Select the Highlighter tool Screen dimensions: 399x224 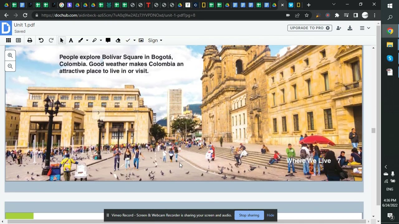pos(94,40)
